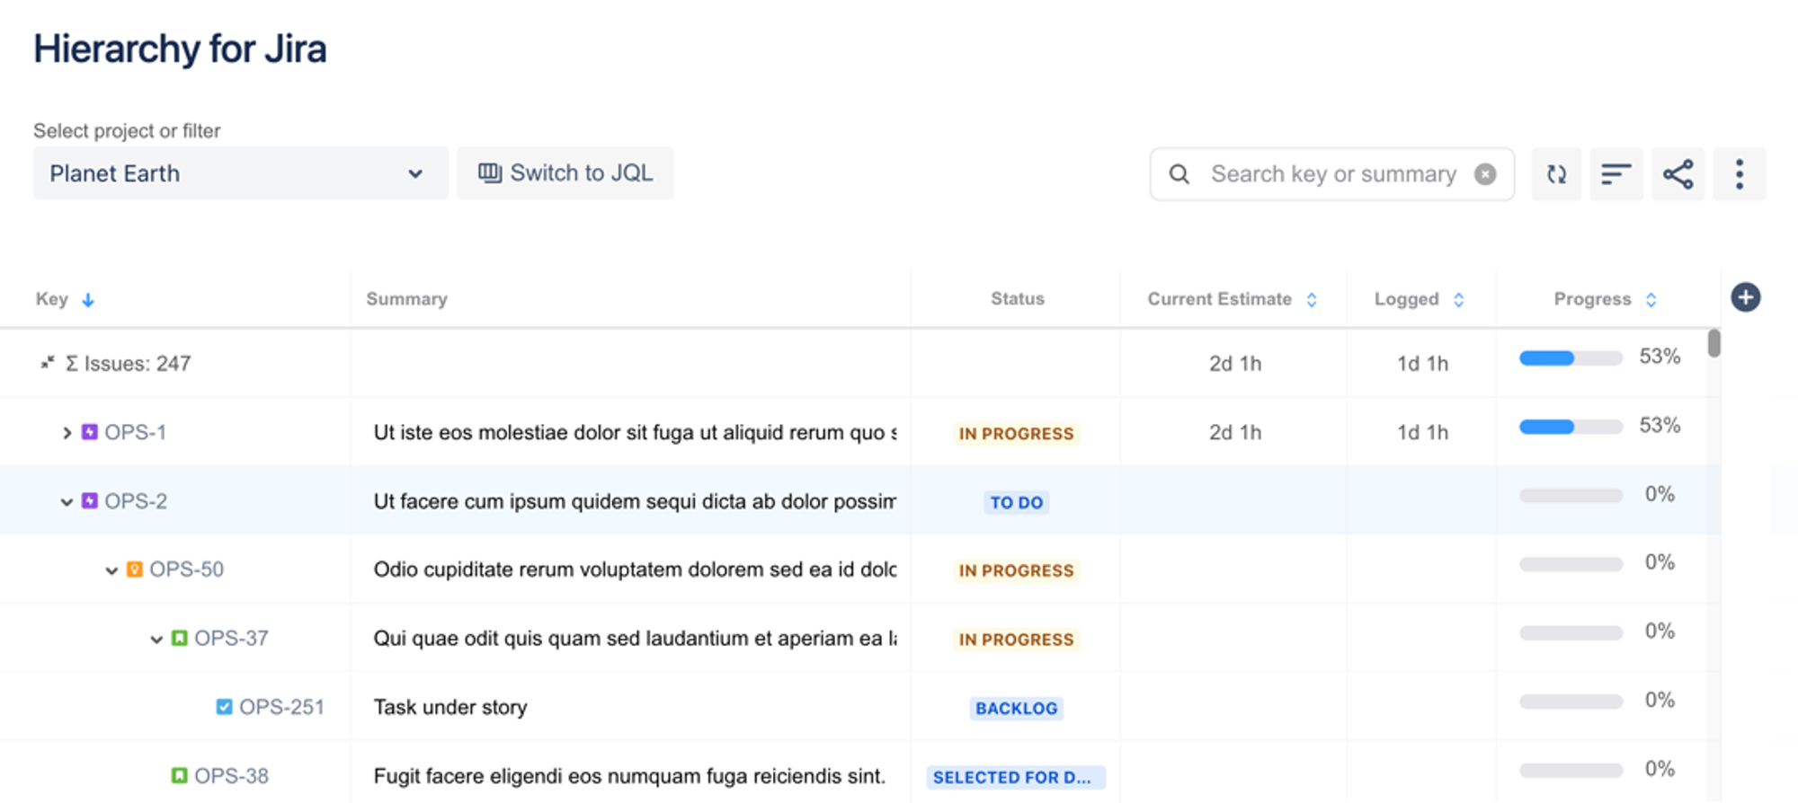Click the BACKLOG status of OPS-251

[1017, 709]
